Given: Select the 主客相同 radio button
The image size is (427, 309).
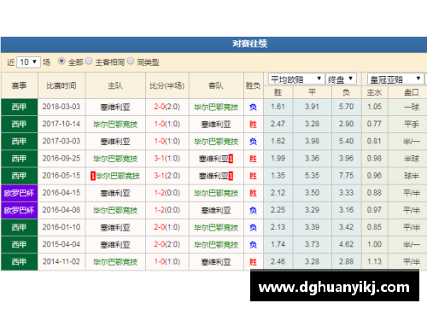Looking at the screenshot, I should 89,61.
